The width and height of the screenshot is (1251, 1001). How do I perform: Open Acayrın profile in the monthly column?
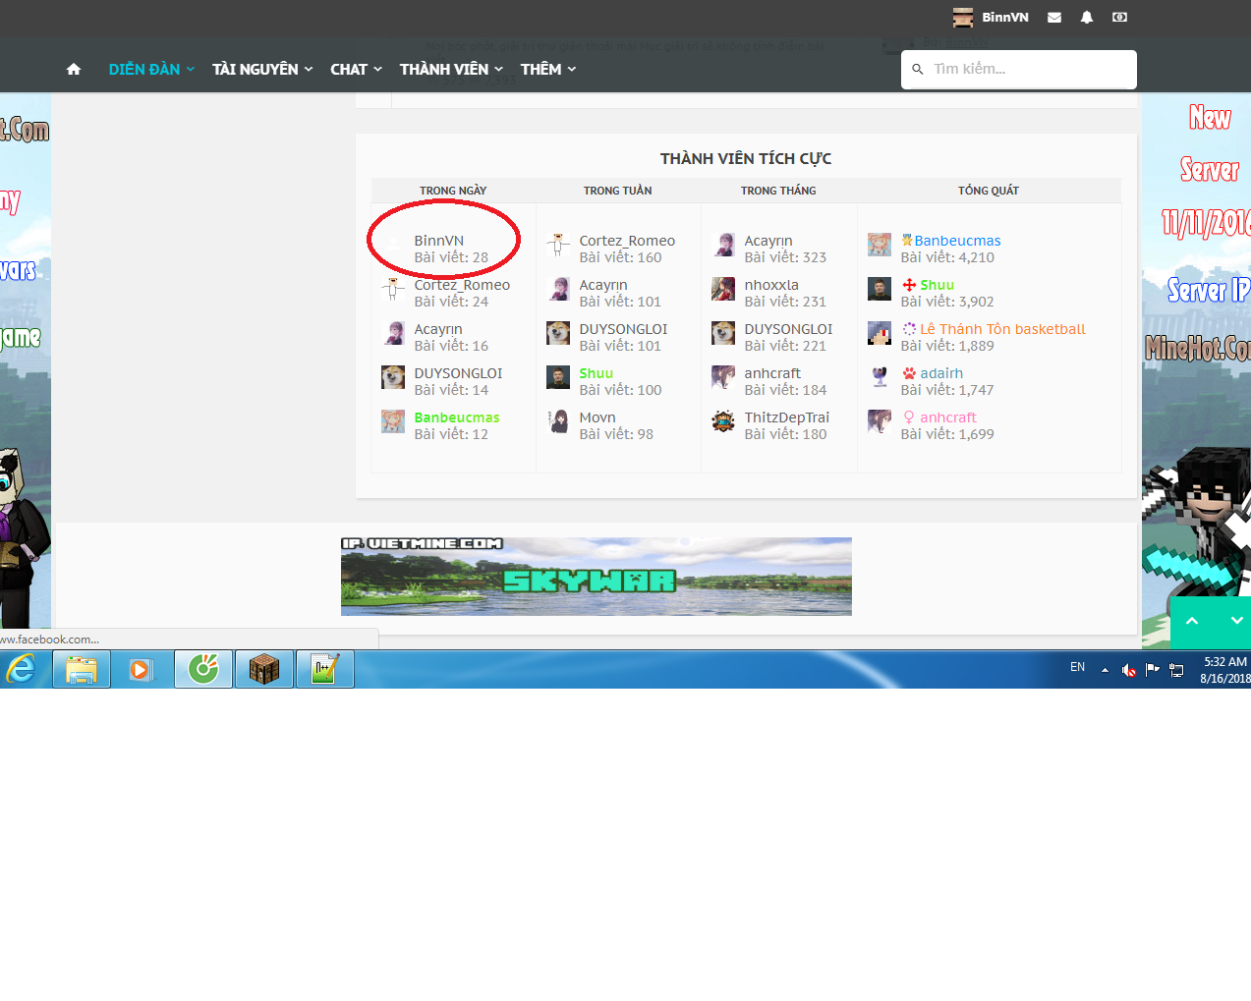(768, 241)
